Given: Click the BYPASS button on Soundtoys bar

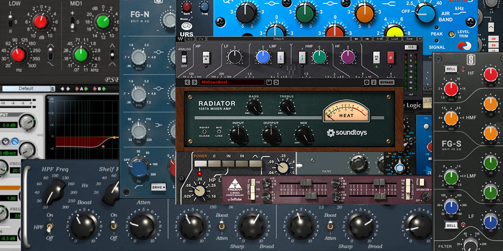Looking at the screenshot, I should click(x=386, y=82).
